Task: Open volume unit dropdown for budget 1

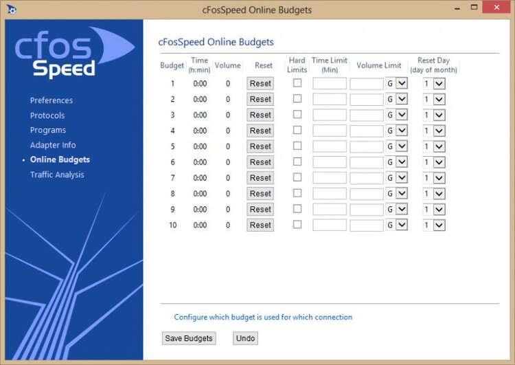Action: pos(397,84)
